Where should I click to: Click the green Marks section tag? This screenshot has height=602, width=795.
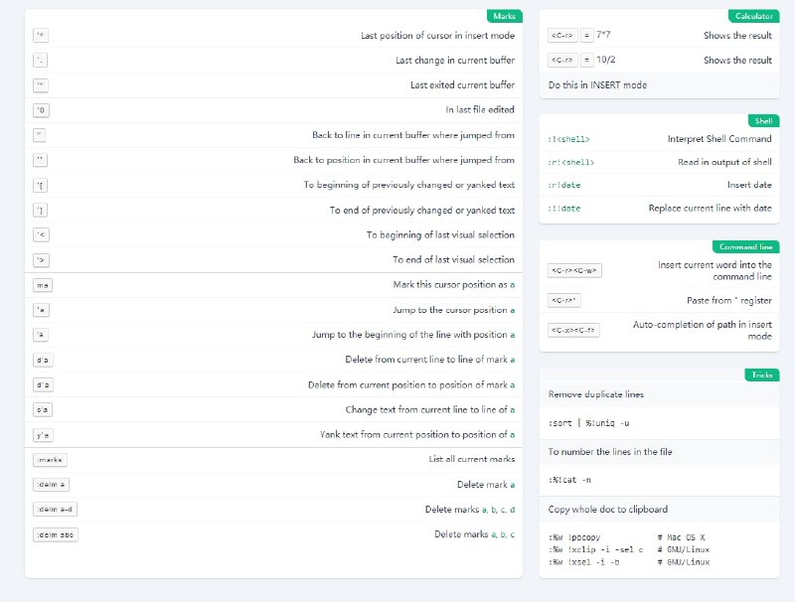coord(504,17)
